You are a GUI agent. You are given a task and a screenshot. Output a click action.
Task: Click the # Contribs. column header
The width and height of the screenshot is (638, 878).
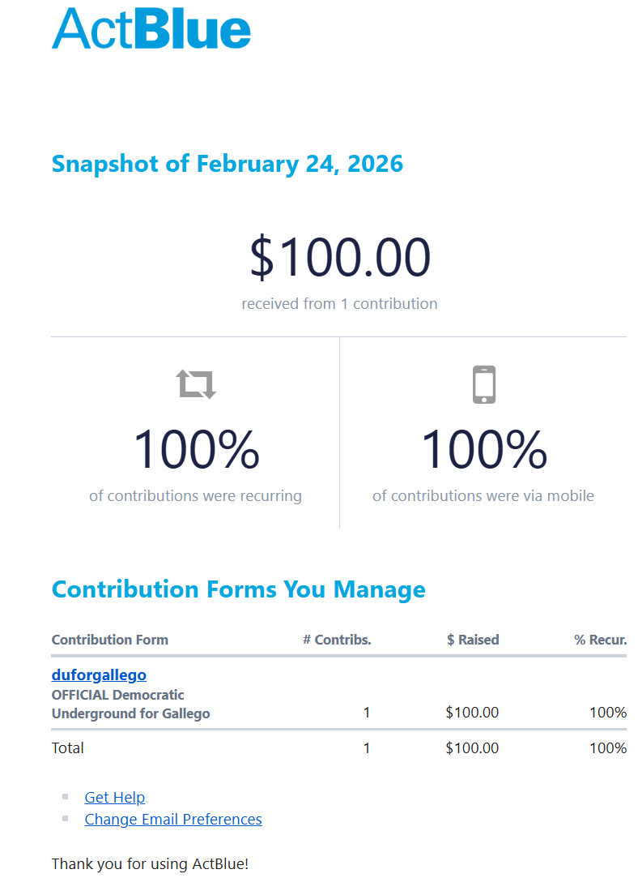tap(337, 640)
